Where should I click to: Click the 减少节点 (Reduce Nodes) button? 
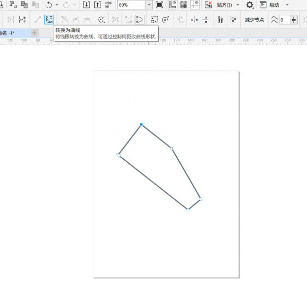pos(254,20)
